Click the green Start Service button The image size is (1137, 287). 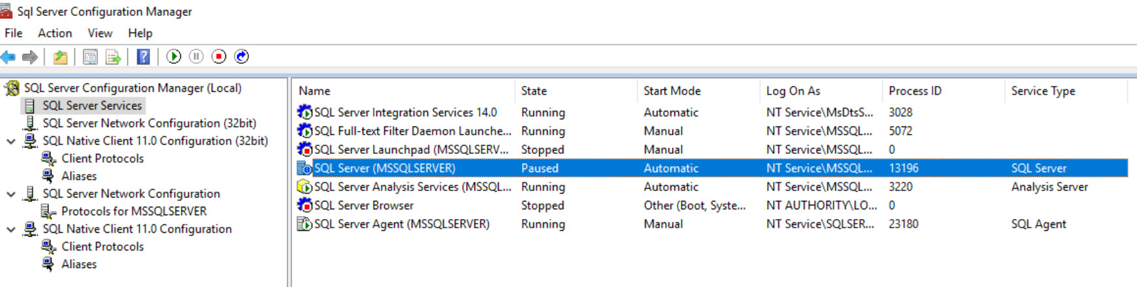(174, 57)
